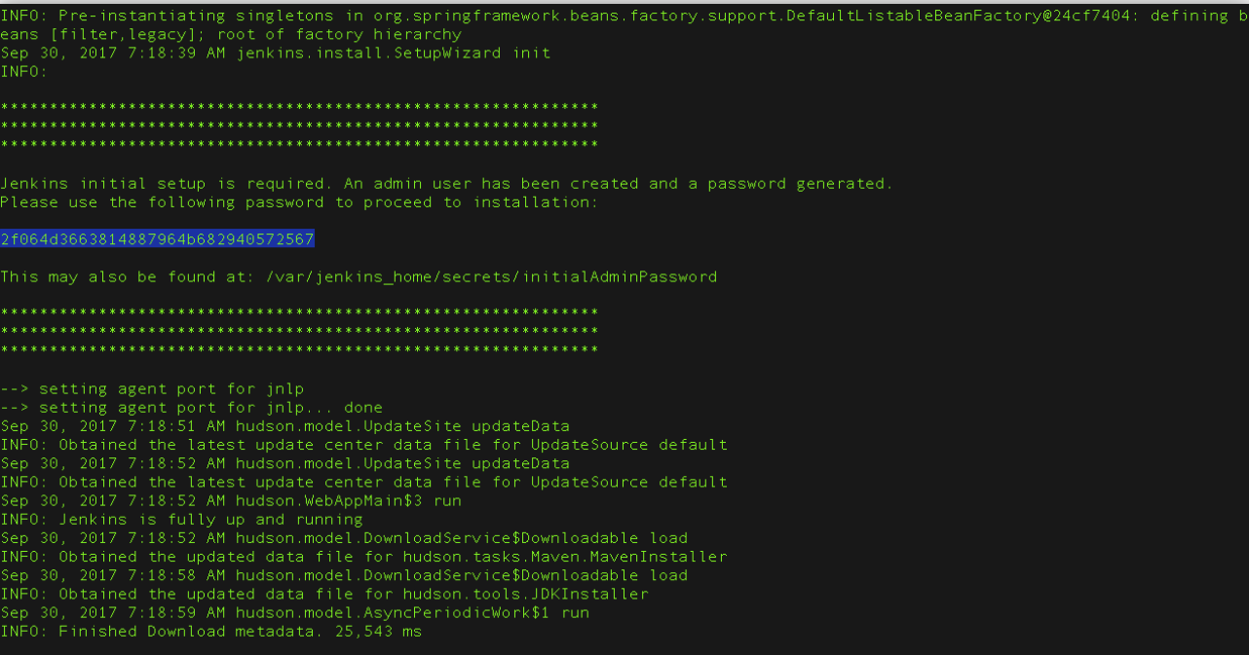The width and height of the screenshot is (1249, 655).
Task: Click the hudson.WebAppMain$3 run log entry
Action: coord(231,501)
